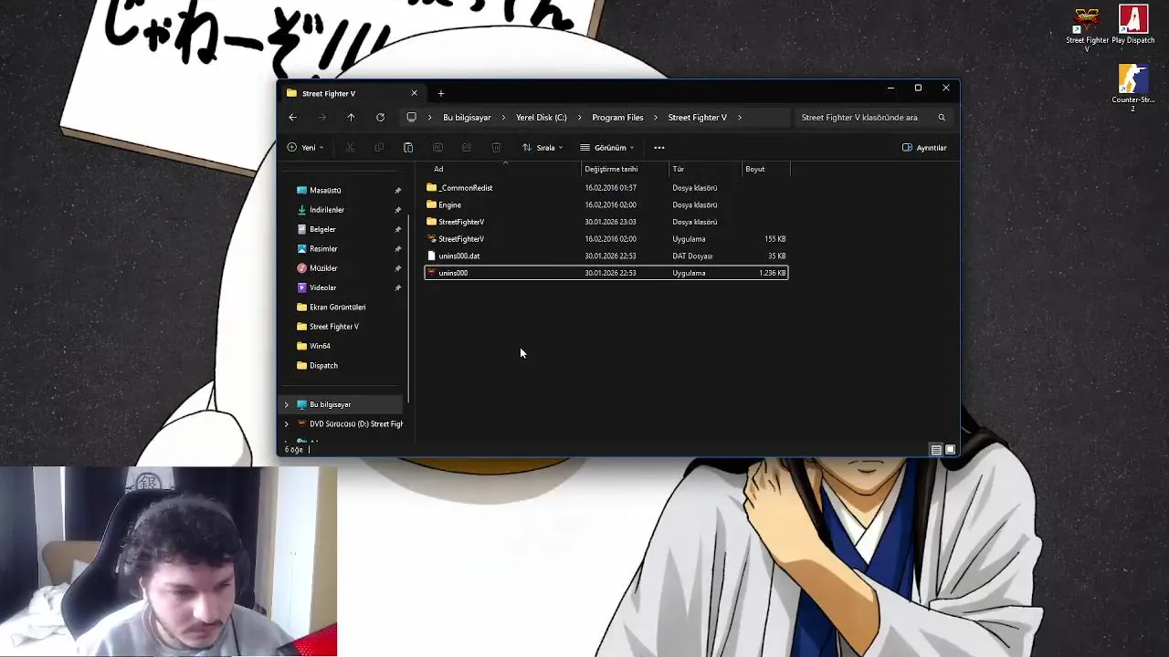The image size is (1169, 657).
Task: Open a new Explorer tab with plus
Action: click(441, 93)
